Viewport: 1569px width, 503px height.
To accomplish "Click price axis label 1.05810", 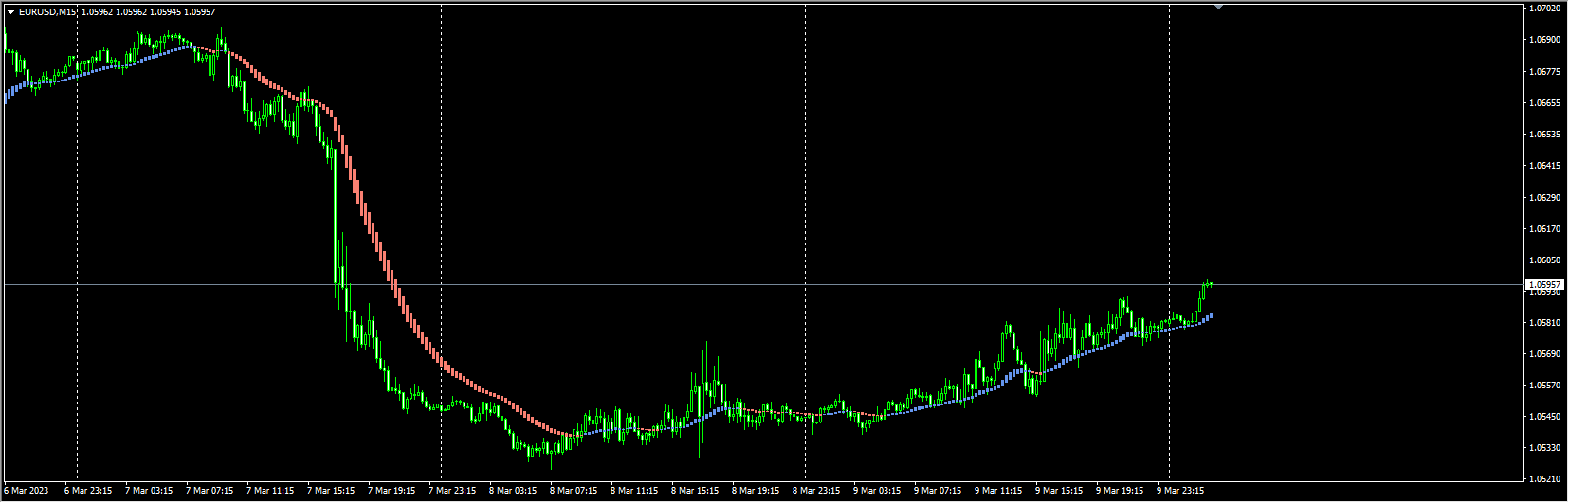I will tap(1544, 323).
